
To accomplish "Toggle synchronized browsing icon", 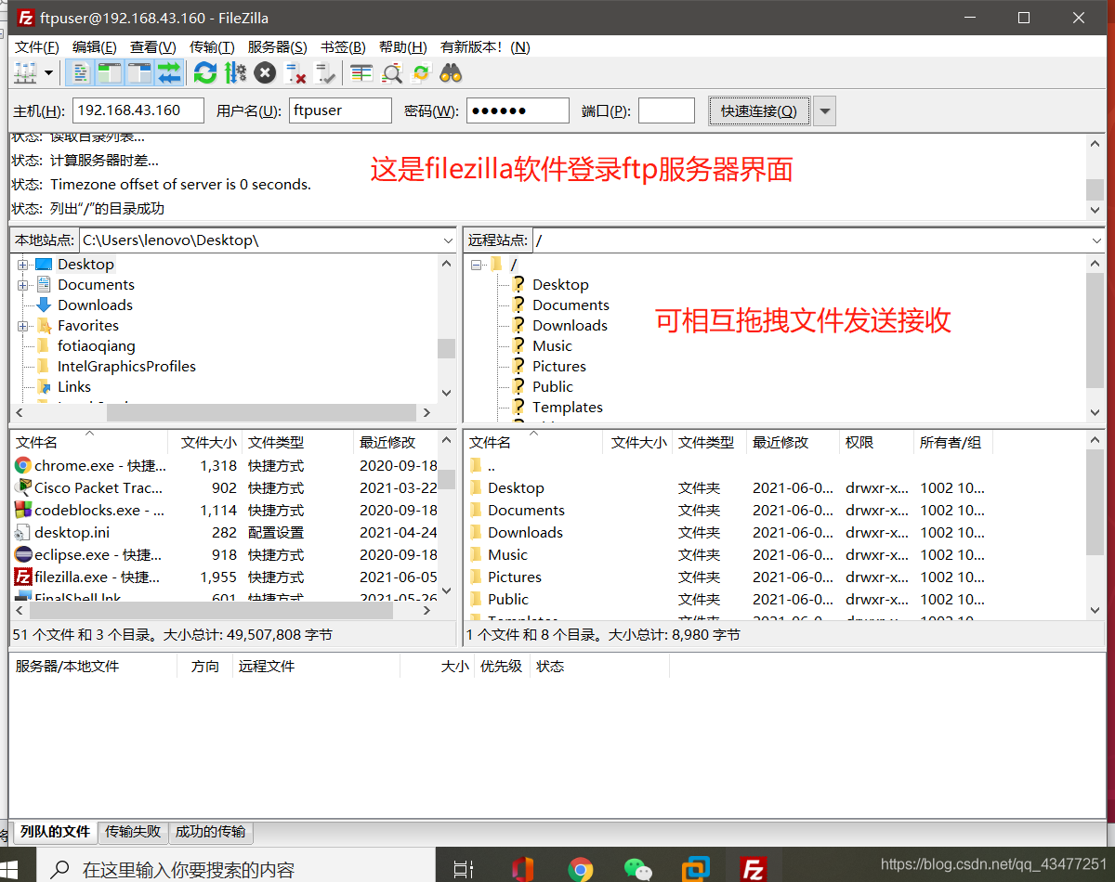I will [421, 72].
